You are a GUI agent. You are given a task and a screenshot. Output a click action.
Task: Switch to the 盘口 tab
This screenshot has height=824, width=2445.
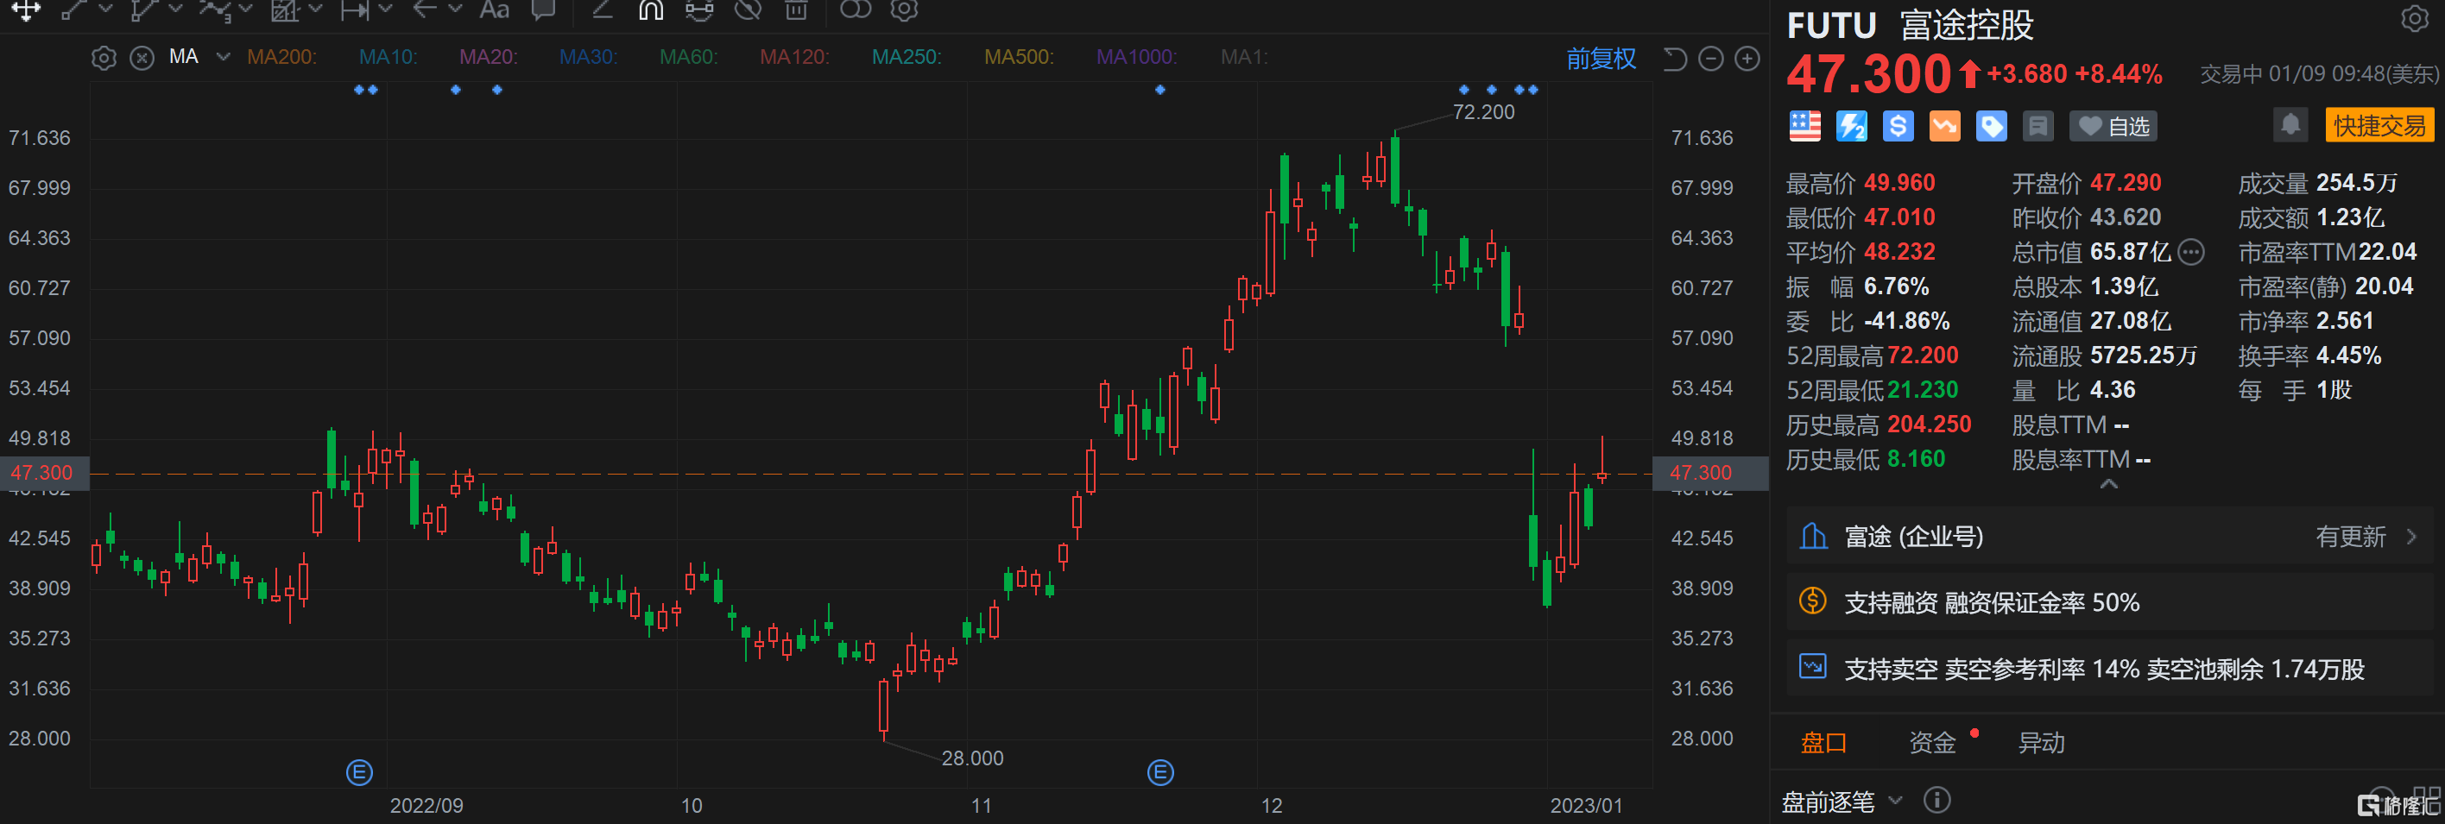pyautogui.click(x=1823, y=742)
